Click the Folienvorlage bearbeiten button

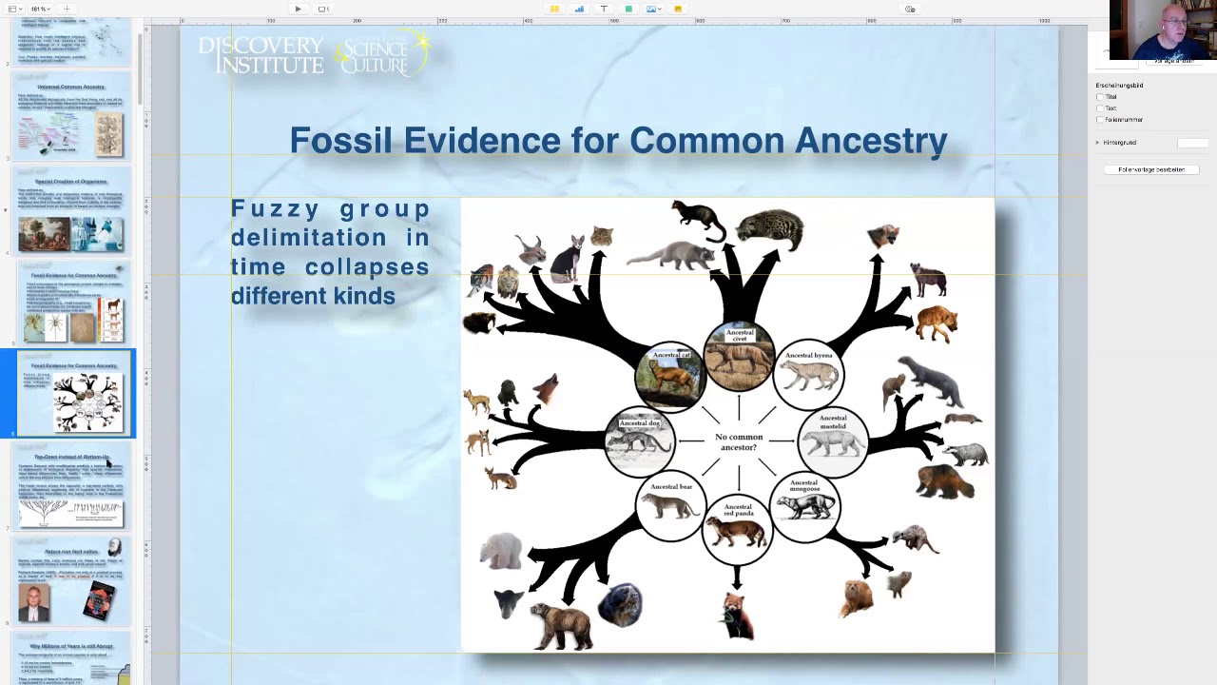point(1151,169)
